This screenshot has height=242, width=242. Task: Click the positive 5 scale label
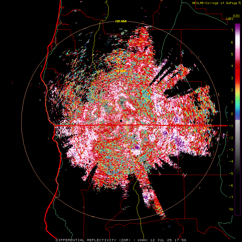[x=232, y=54]
